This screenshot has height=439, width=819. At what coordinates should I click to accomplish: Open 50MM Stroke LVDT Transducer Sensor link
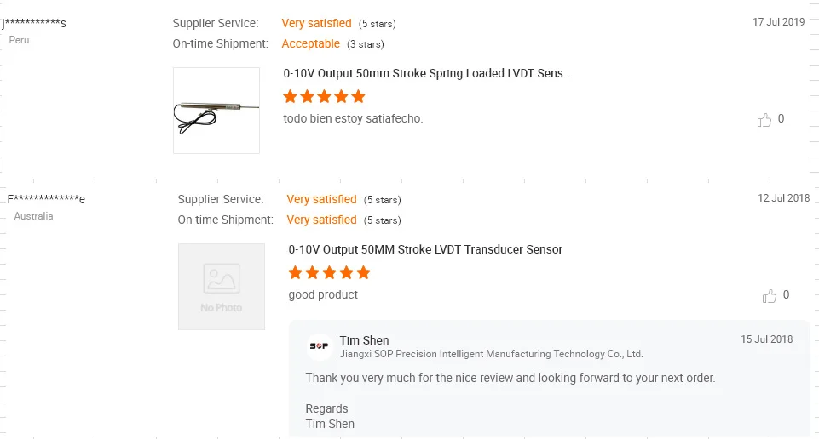[425, 250]
